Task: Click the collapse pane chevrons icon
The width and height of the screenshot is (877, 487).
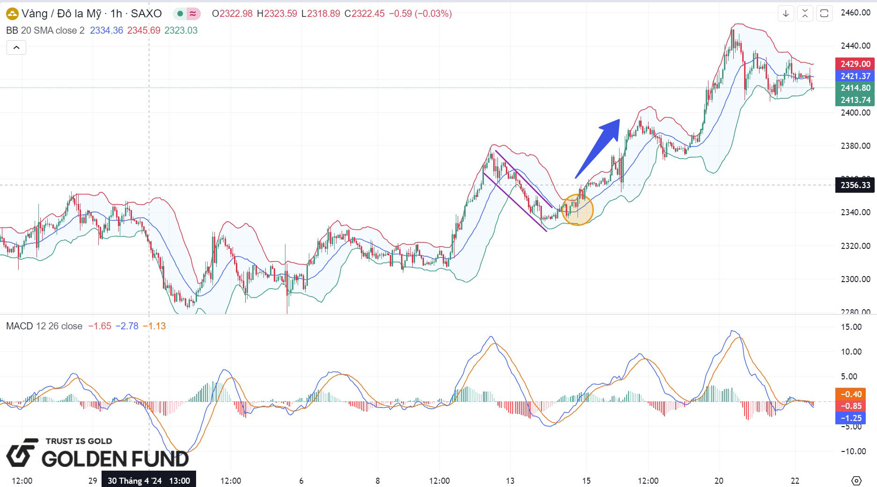Action: [805, 14]
